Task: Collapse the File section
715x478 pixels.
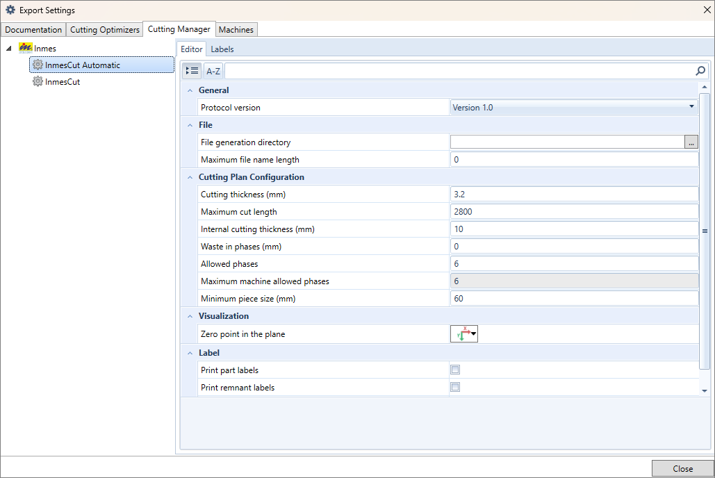Action: point(190,125)
